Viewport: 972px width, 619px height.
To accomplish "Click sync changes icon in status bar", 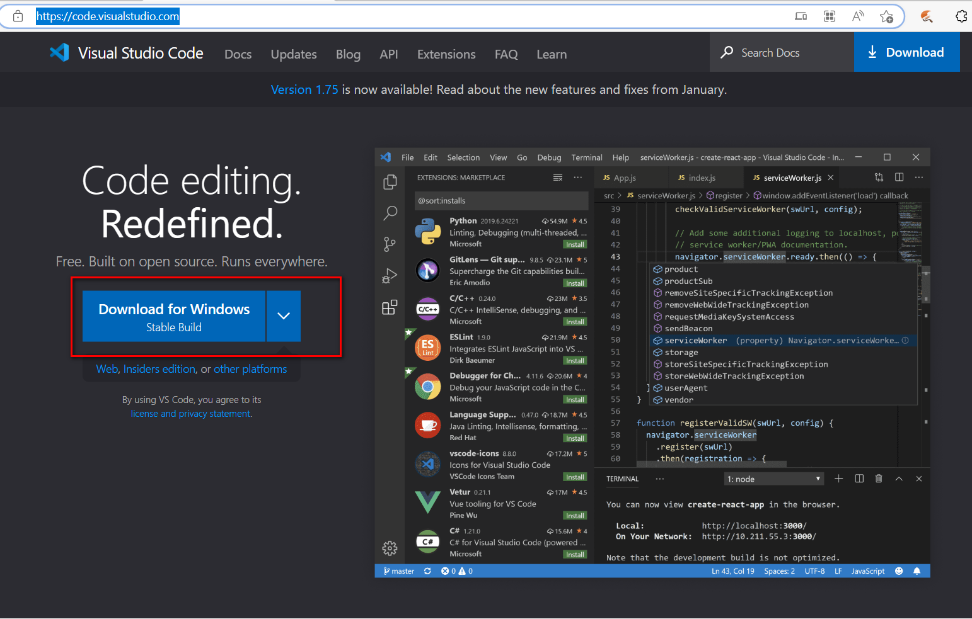I will (427, 571).
